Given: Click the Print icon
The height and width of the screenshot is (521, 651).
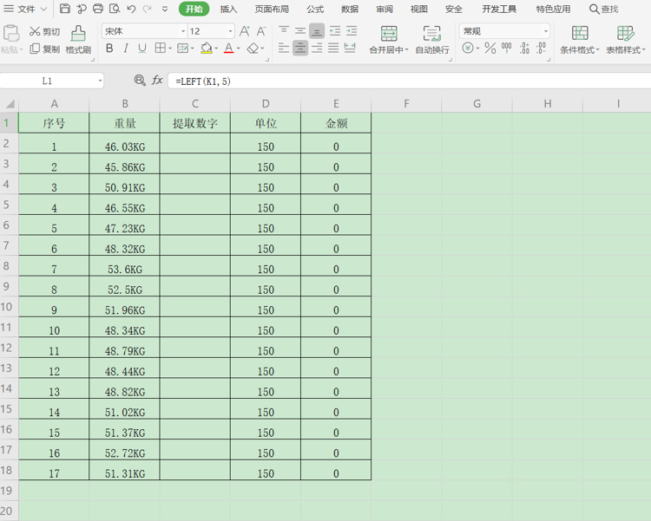Looking at the screenshot, I should pos(98,9).
